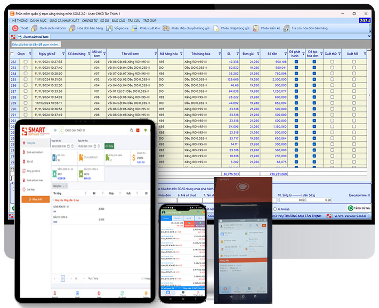Screen dimensions: 379x308
Task: Open filter dropdown on Số tiền column
Action: (286, 54)
